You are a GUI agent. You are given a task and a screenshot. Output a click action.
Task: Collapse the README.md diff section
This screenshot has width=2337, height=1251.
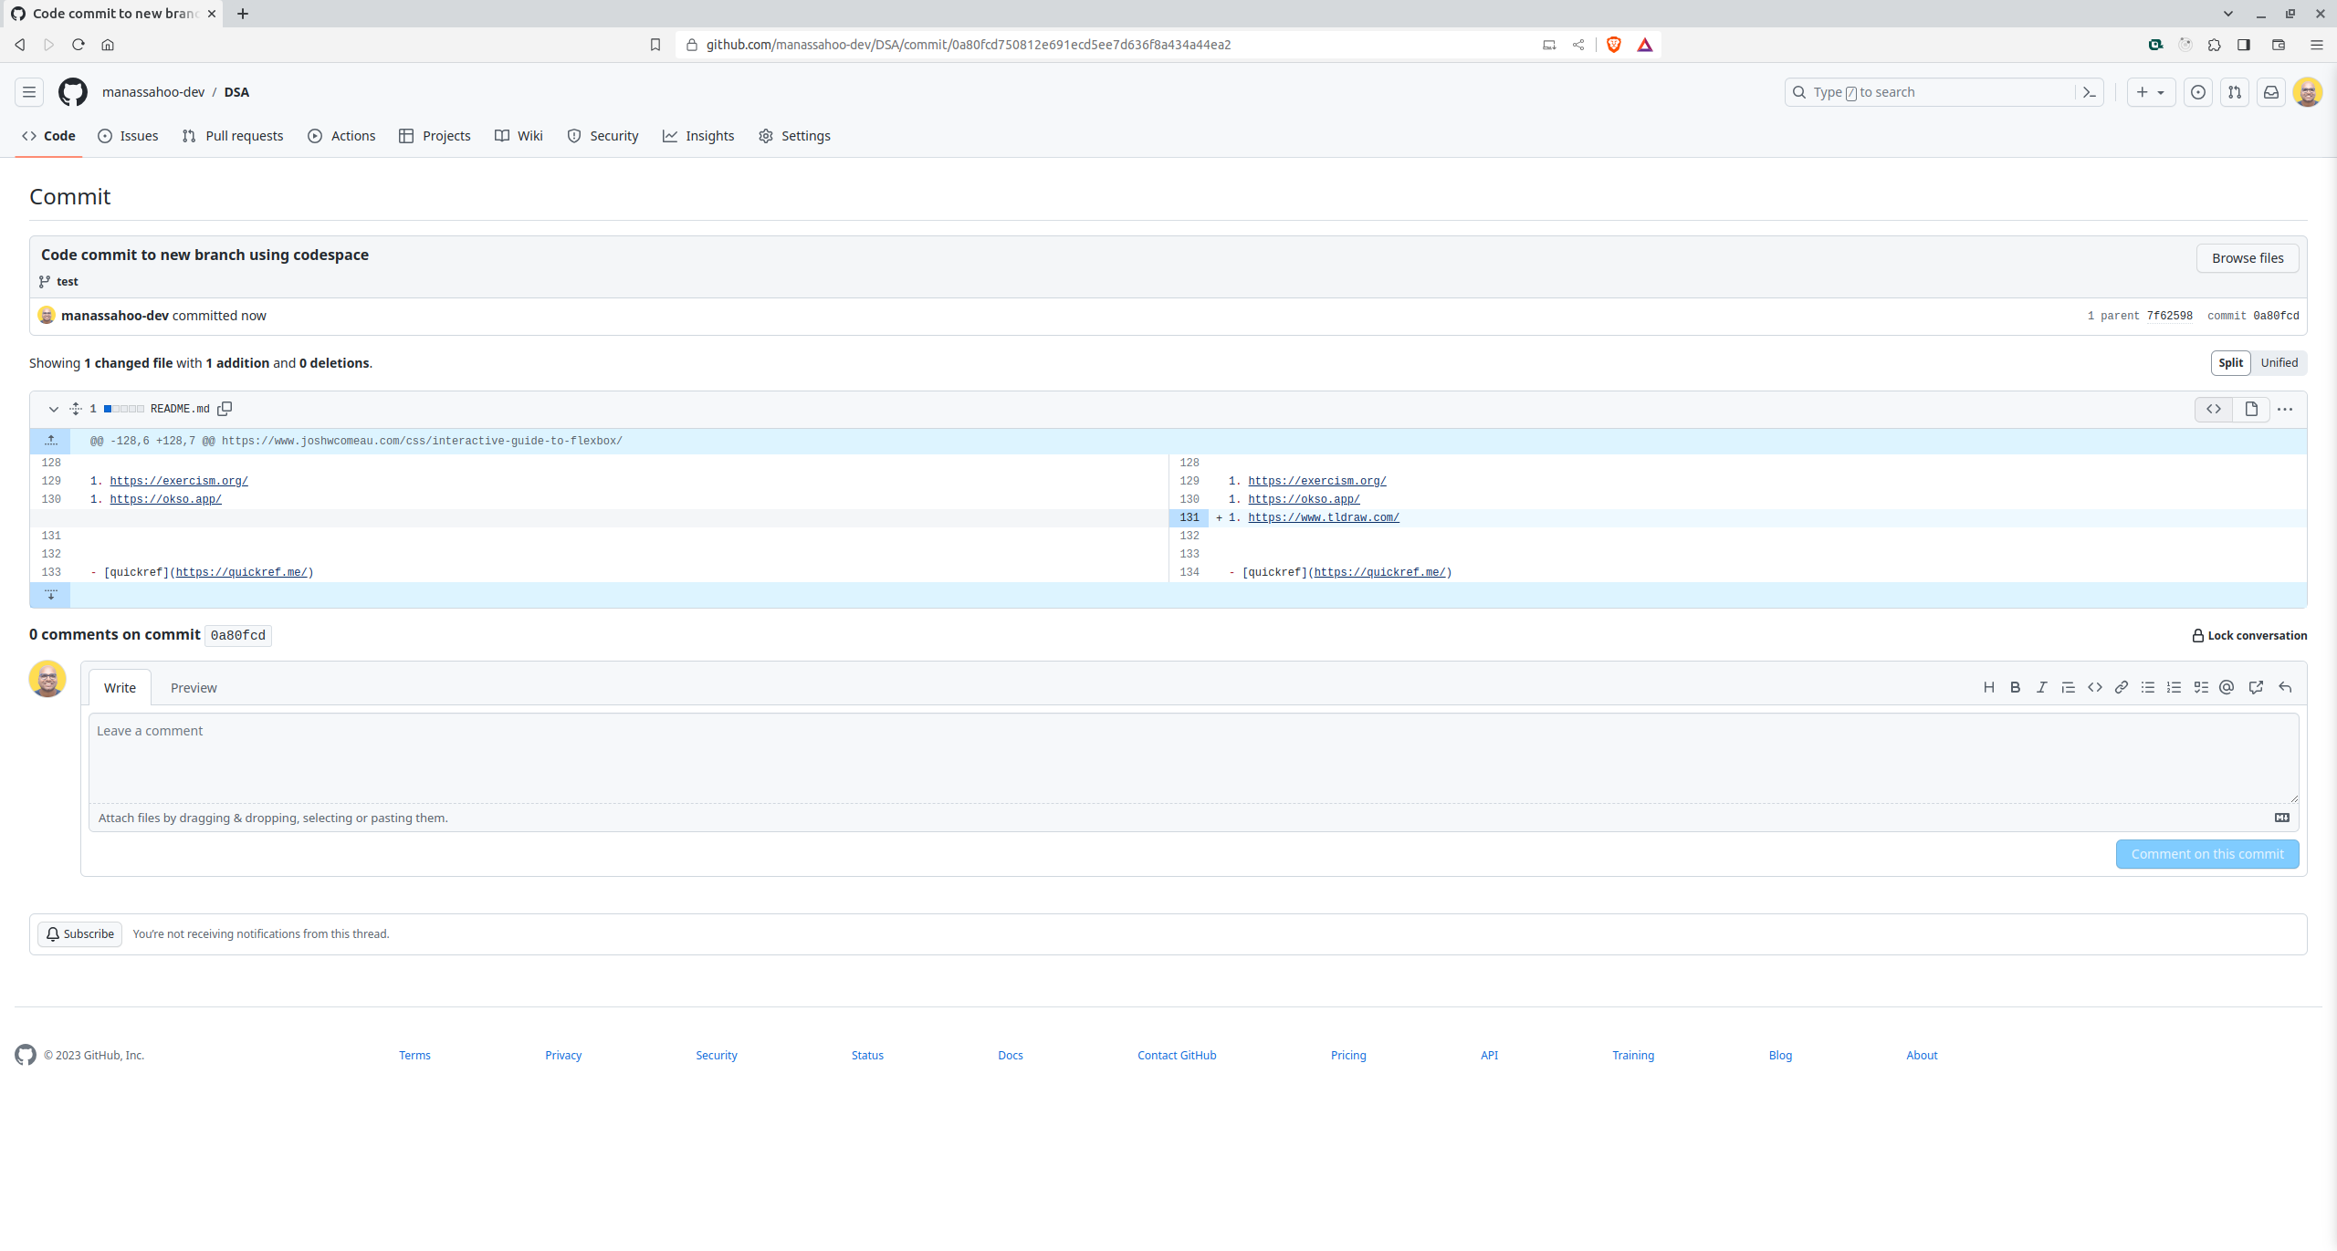(53, 409)
